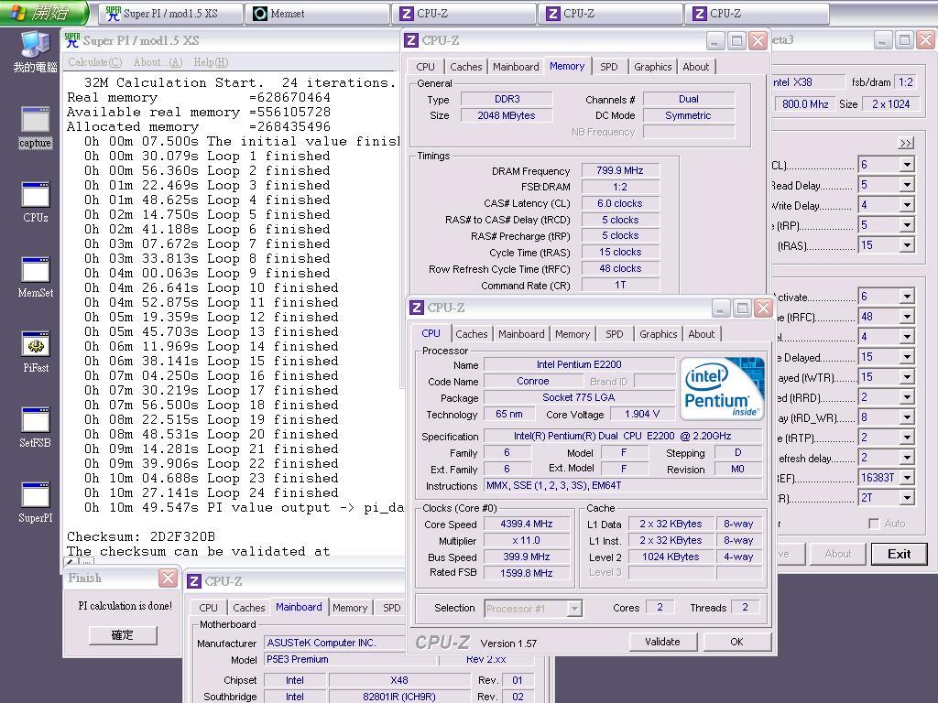The width and height of the screenshot is (938, 703).
Task: Click the memory Size value 2048 MBytes
Action: pyautogui.click(x=506, y=115)
